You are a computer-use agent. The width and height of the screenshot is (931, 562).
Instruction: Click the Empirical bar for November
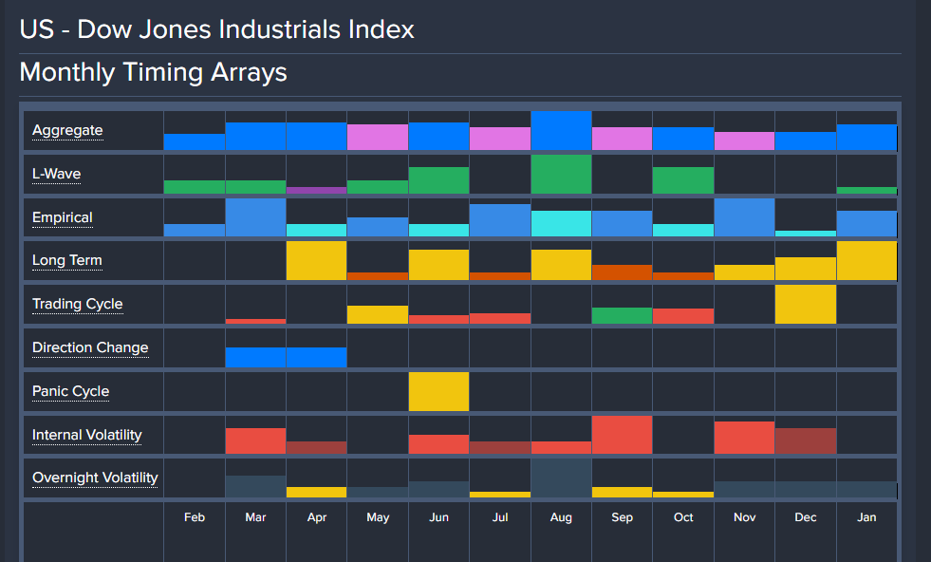click(745, 217)
